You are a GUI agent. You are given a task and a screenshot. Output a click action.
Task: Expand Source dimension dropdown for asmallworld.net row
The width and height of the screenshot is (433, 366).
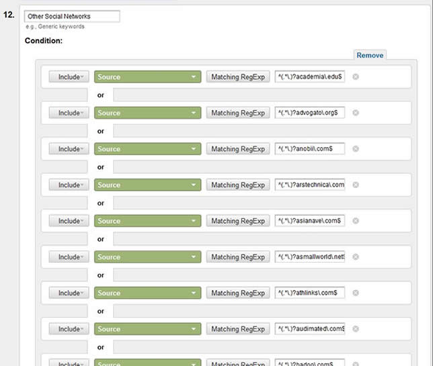[x=147, y=257]
